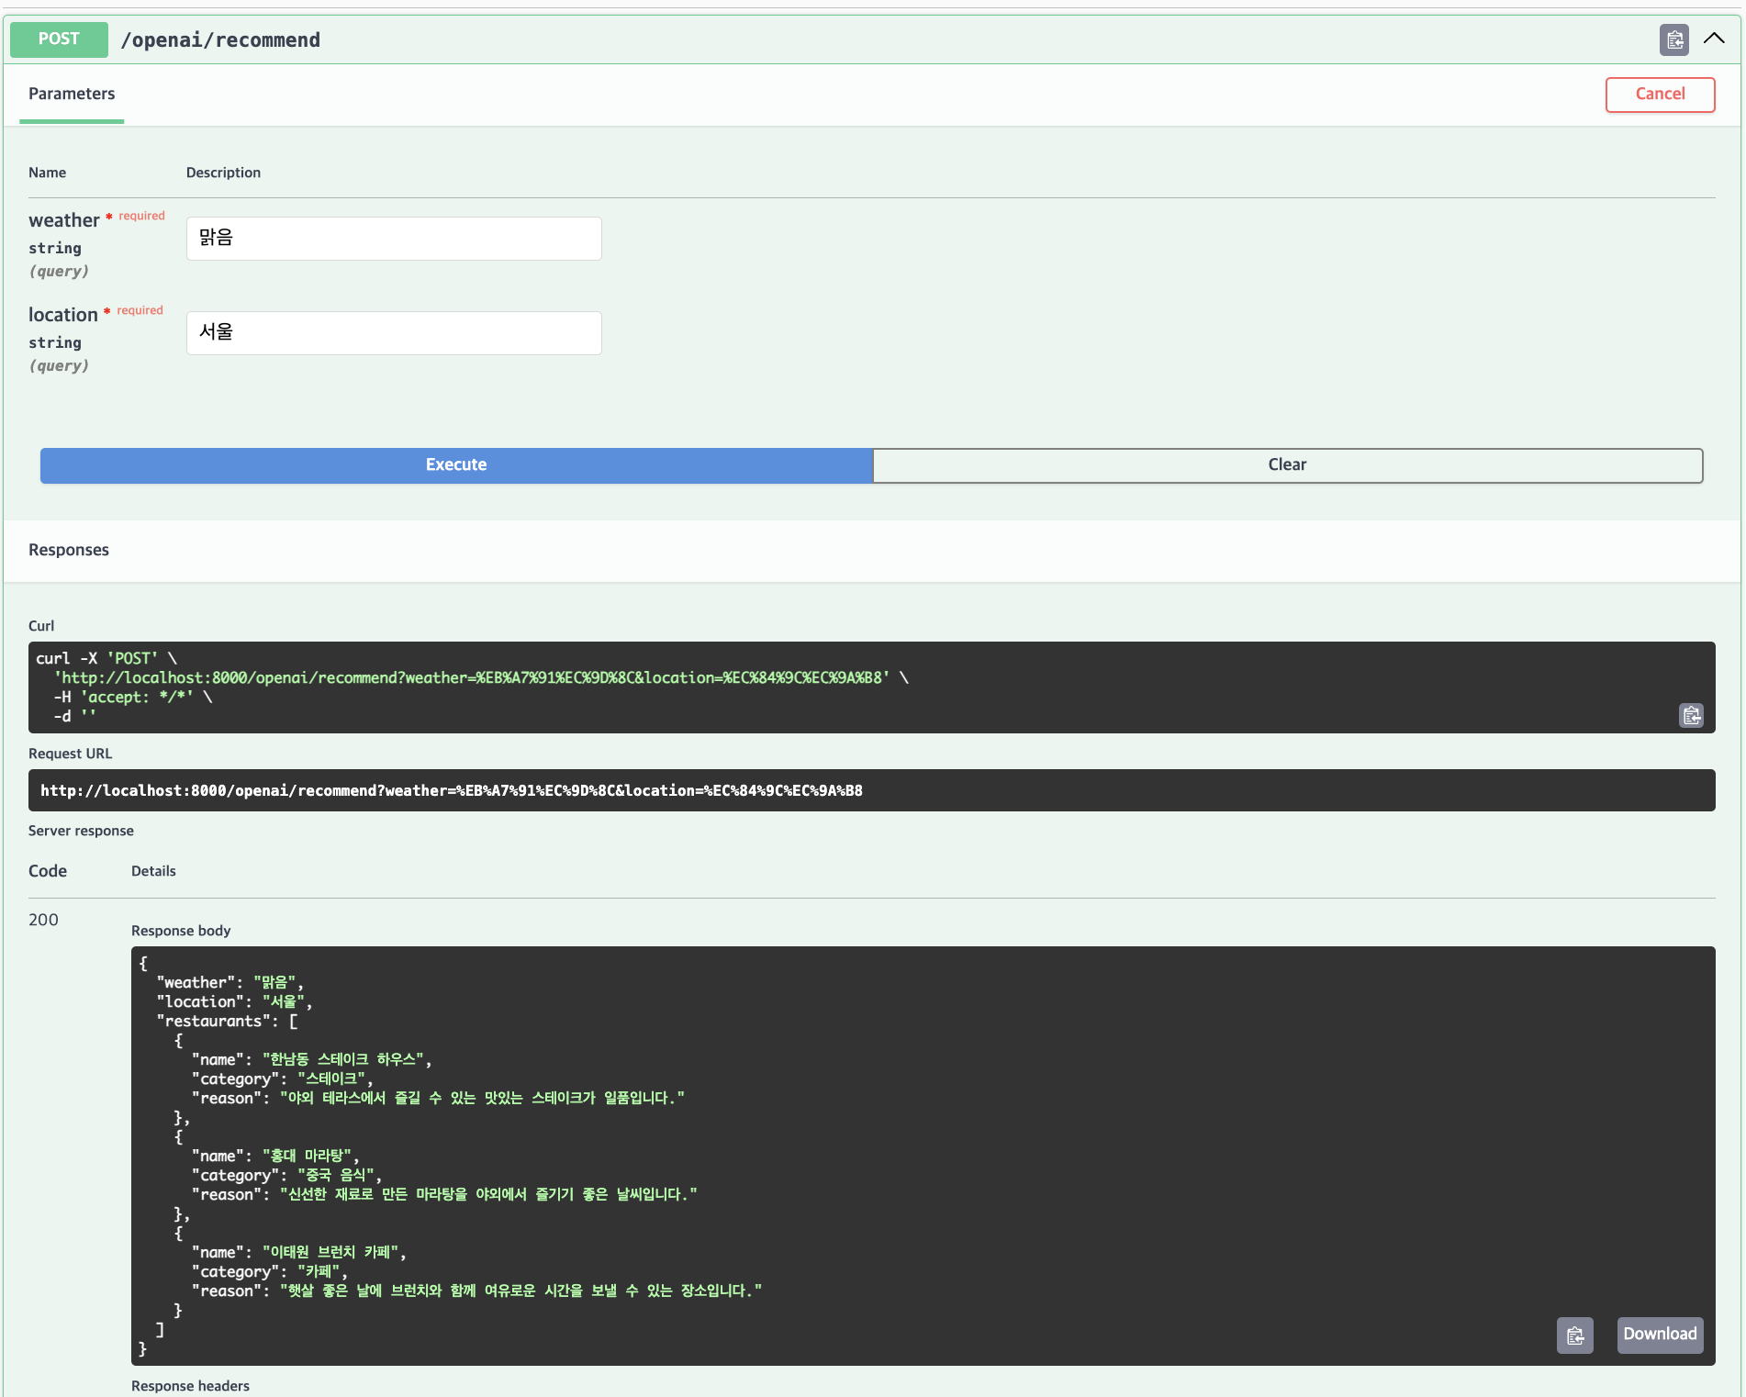The width and height of the screenshot is (1746, 1397).
Task: Select the Parameters tab
Action: pos(72,94)
